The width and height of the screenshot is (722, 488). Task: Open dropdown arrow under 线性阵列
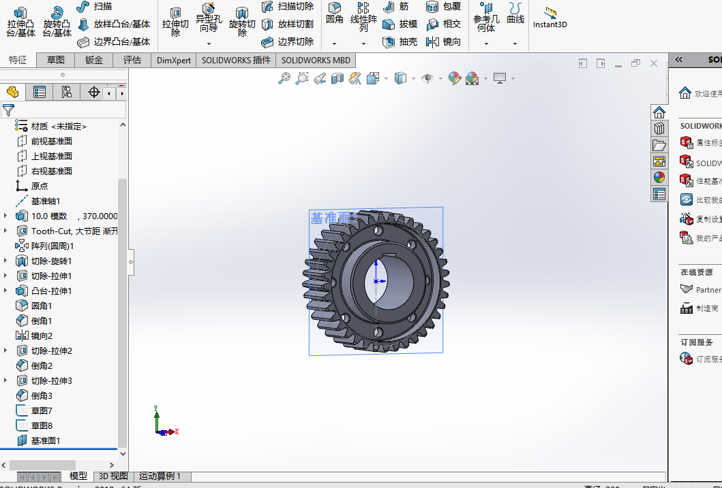click(x=363, y=44)
